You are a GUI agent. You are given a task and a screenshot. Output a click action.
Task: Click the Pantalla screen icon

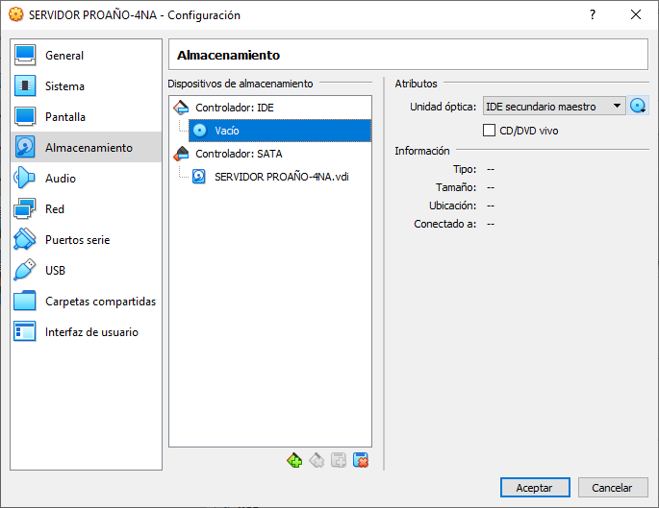[25, 116]
